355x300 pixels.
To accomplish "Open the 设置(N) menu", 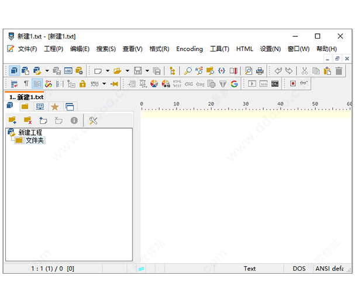I will click(x=270, y=49).
